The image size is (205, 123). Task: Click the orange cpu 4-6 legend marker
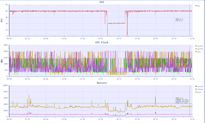coord(196,49)
